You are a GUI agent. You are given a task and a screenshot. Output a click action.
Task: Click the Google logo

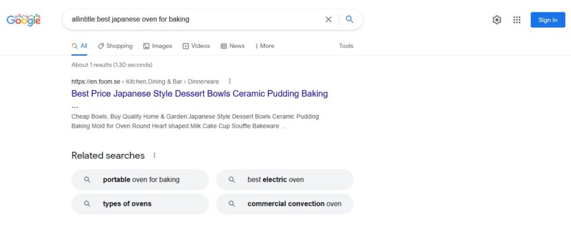(x=23, y=20)
